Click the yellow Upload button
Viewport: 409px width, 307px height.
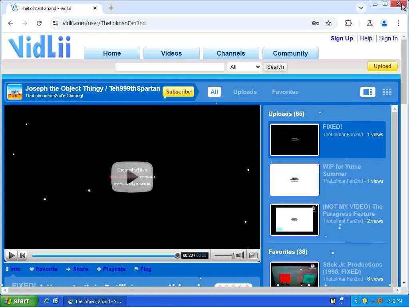(x=382, y=66)
